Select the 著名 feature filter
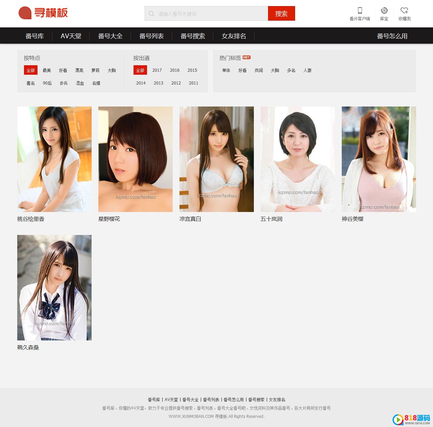 tap(31, 83)
